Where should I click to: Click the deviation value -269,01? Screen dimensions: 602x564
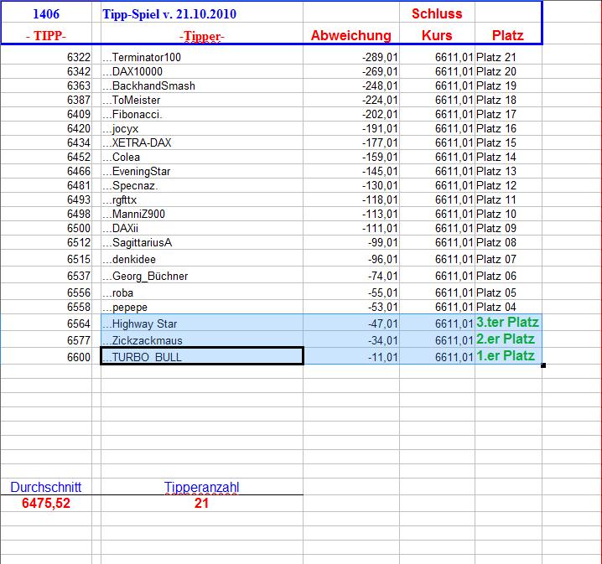(x=380, y=71)
